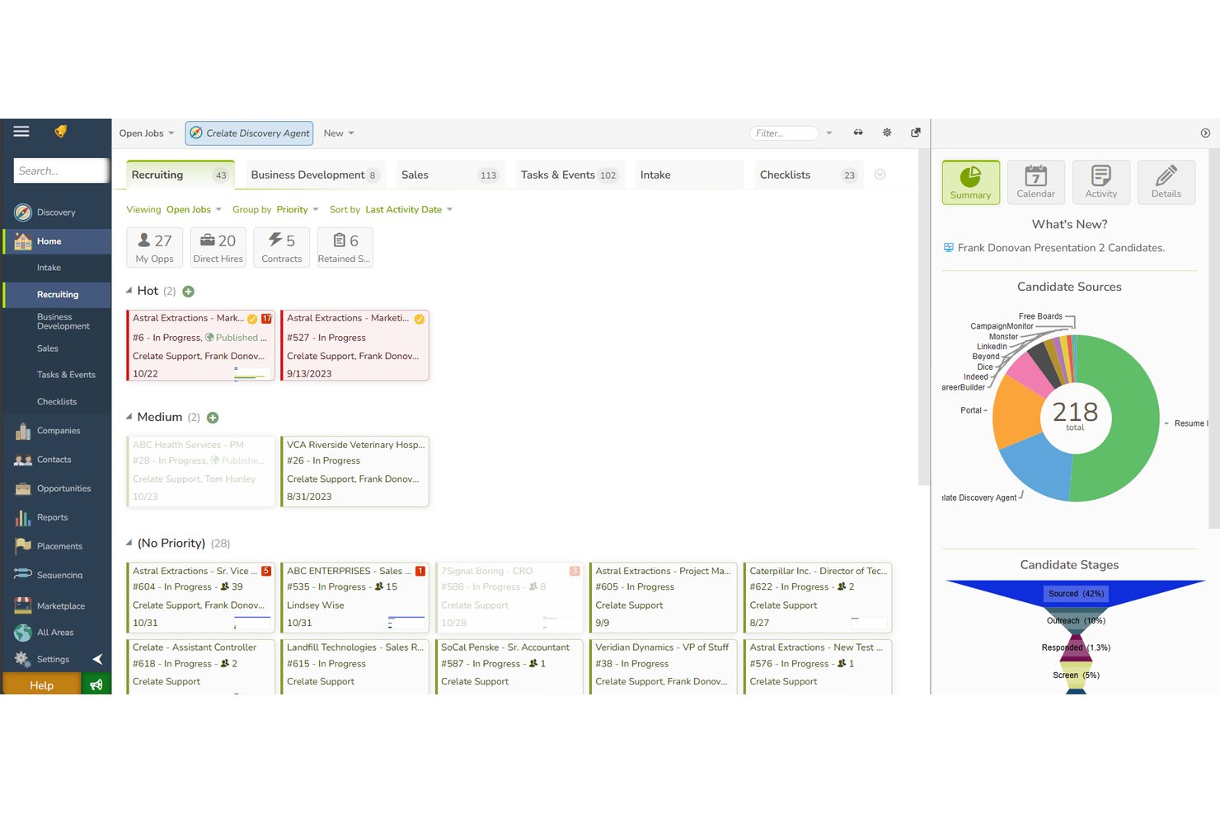Screen dimensions: 1220x813
Task: Toggle the Retained S... filter
Action: click(x=345, y=247)
